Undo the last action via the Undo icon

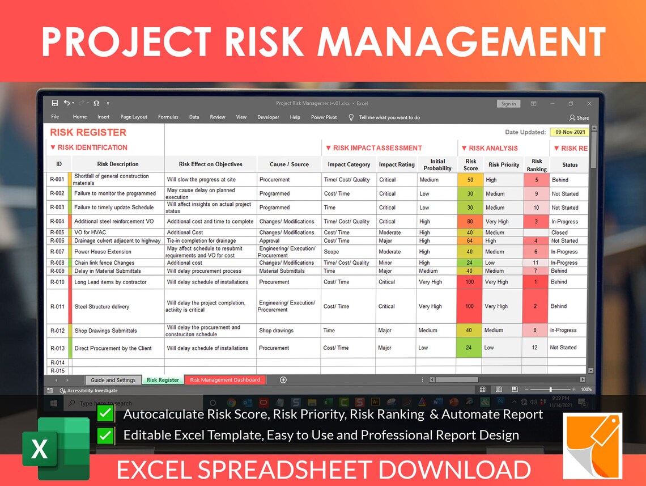click(x=66, y=103)
